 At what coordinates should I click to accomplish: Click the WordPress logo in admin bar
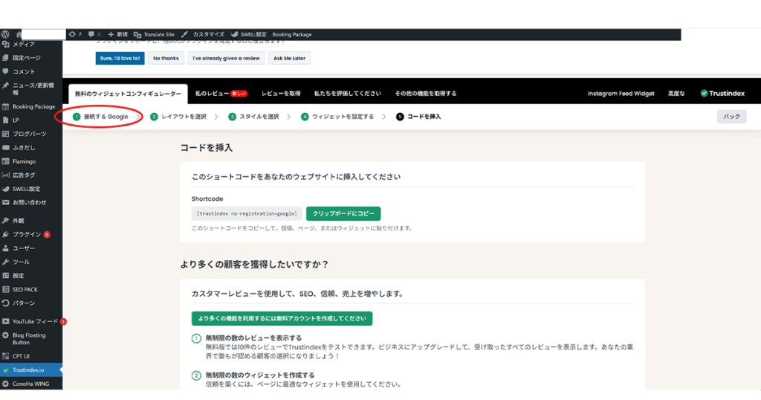tap(6, 34)
